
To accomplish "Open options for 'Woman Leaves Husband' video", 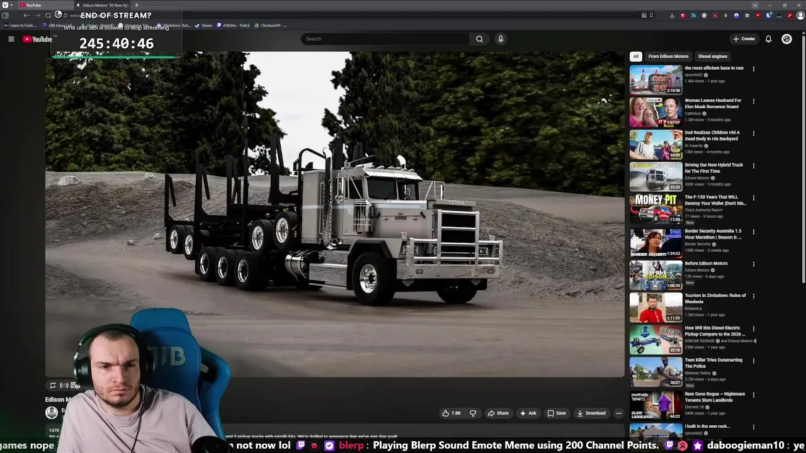I will coord(754,101).
